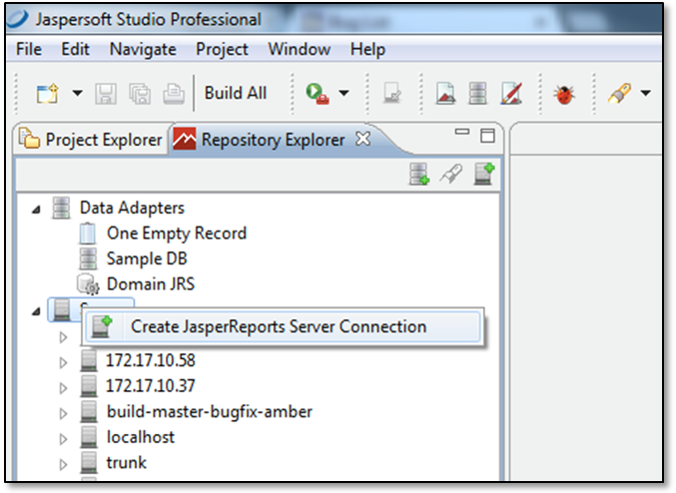Expand the localhost server node
676x493 pixels.
(x=63, y=439)
